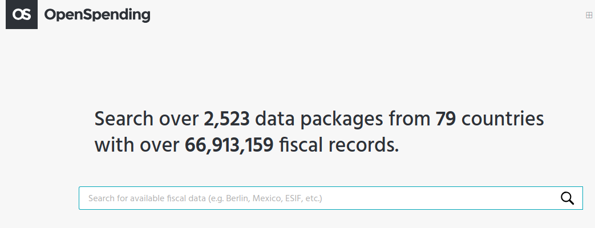Image resolution: width=595 pixels, height=228 pixels.
Task: Go home via the OpenSpending wordmark
Action: [x=97, y=15]
